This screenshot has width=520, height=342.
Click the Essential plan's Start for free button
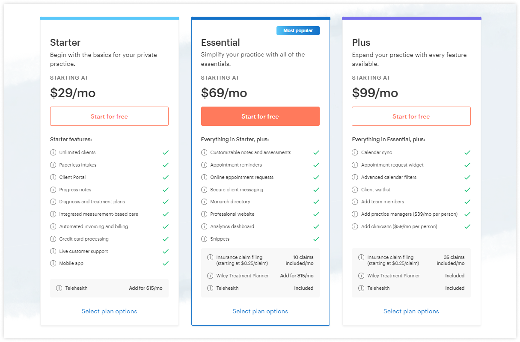coord(260,116)
